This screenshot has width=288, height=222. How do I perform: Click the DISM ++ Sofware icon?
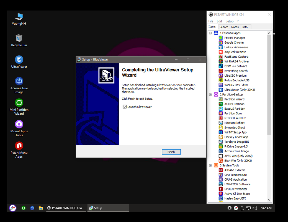click(221, 66)
